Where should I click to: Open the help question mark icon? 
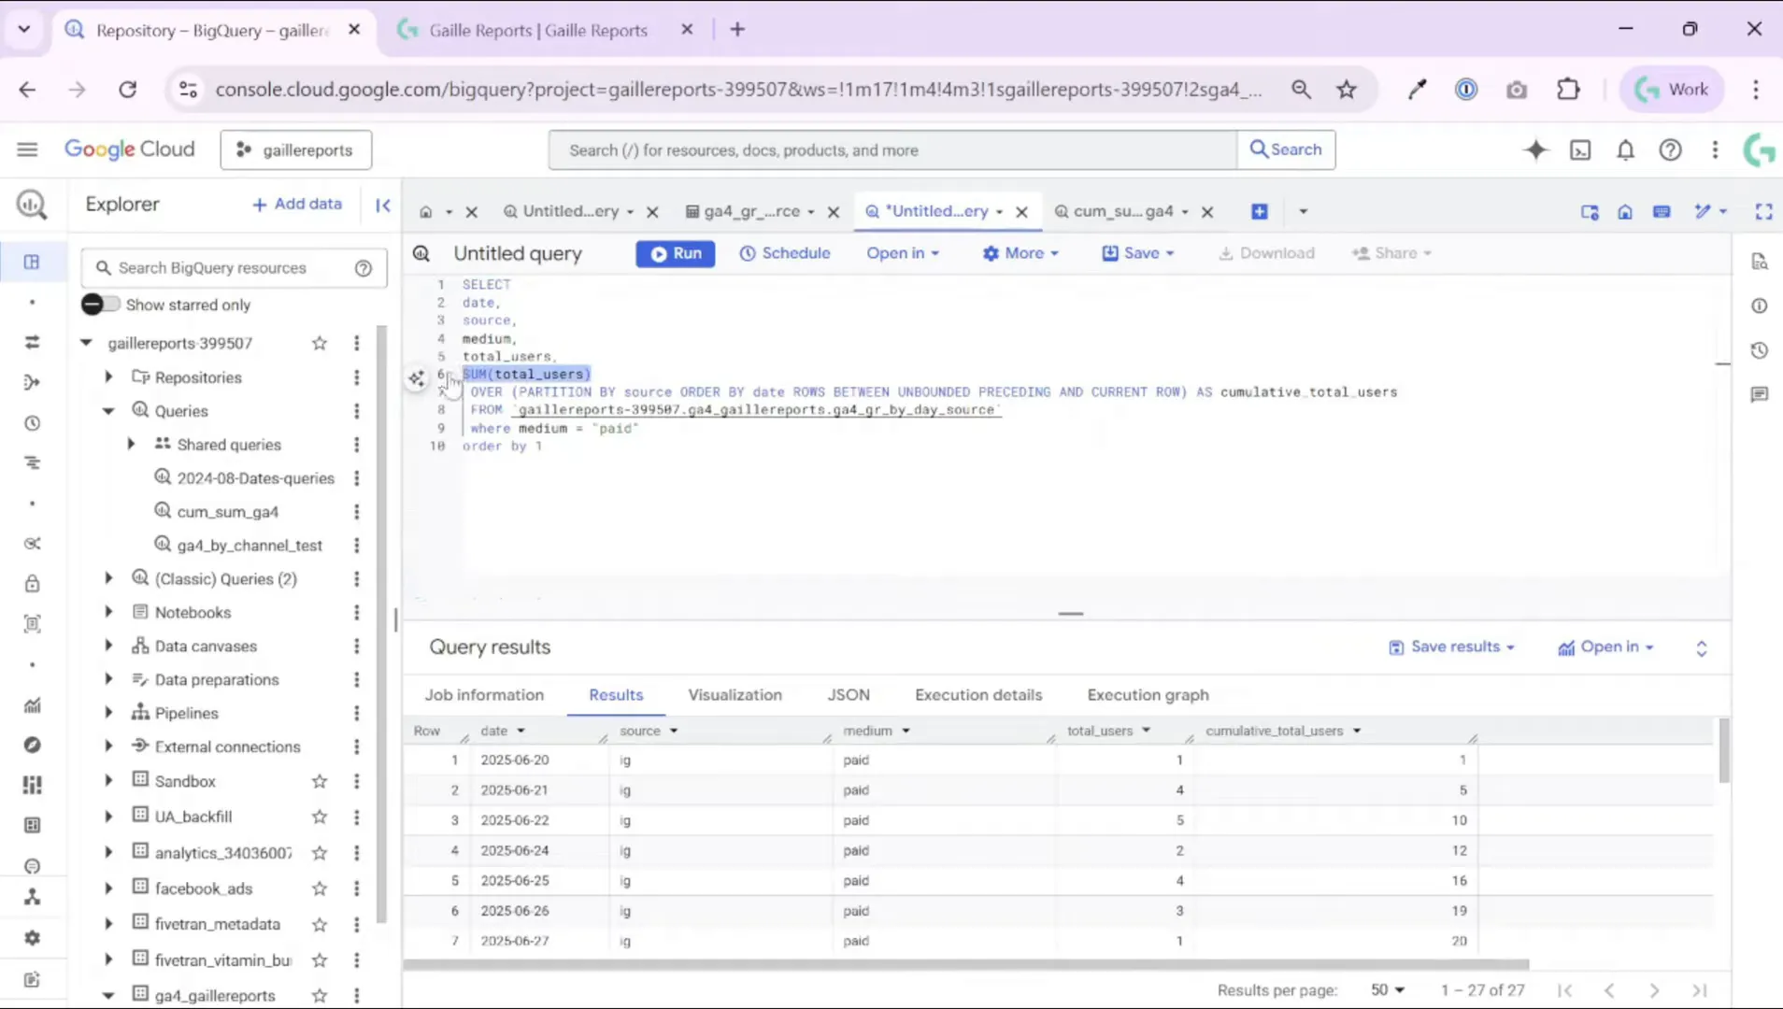(1670, 149)
